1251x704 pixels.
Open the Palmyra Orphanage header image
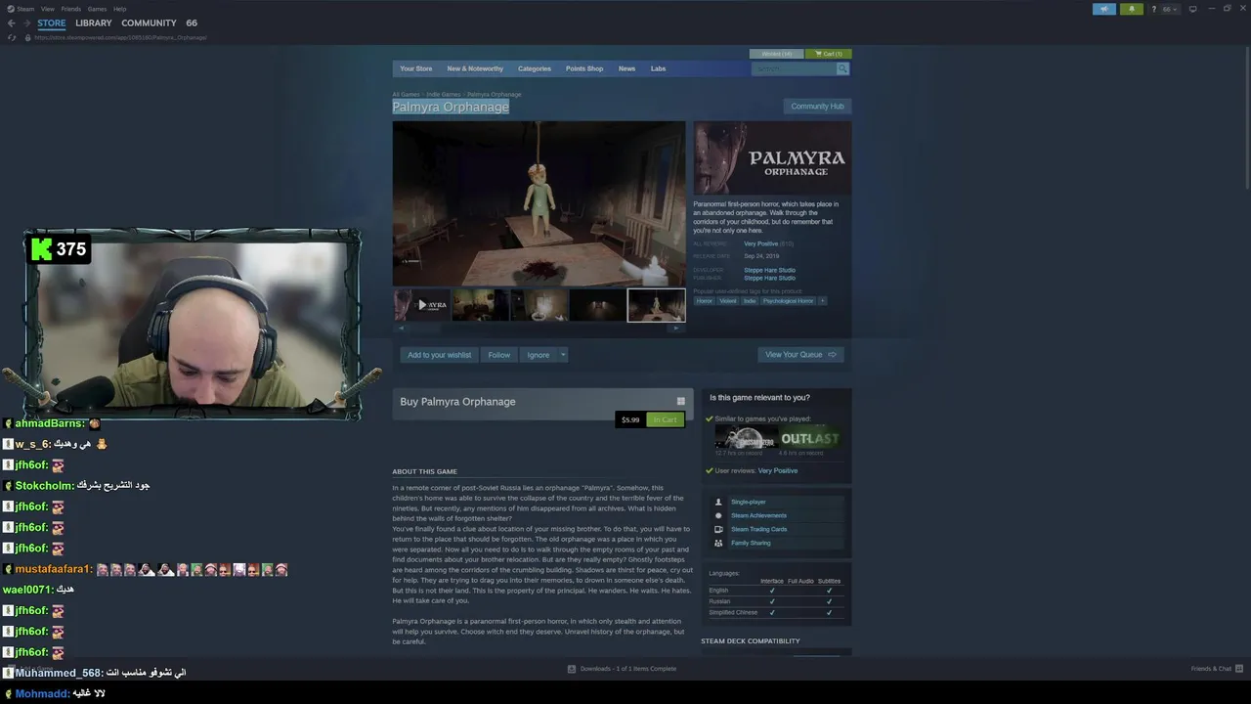point(772,157)
